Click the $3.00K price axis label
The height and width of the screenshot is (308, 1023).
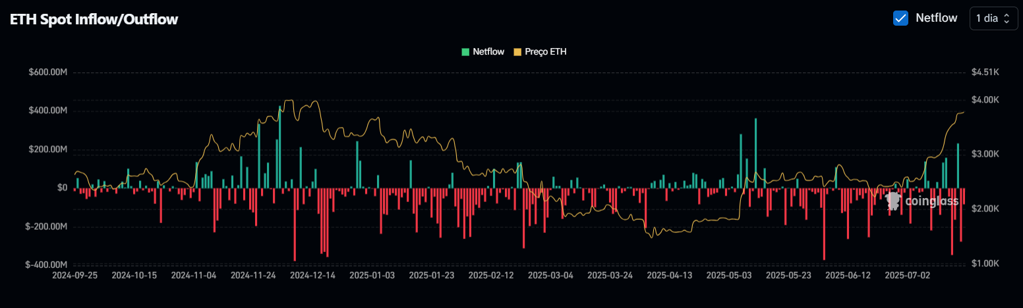coord(985,154)
